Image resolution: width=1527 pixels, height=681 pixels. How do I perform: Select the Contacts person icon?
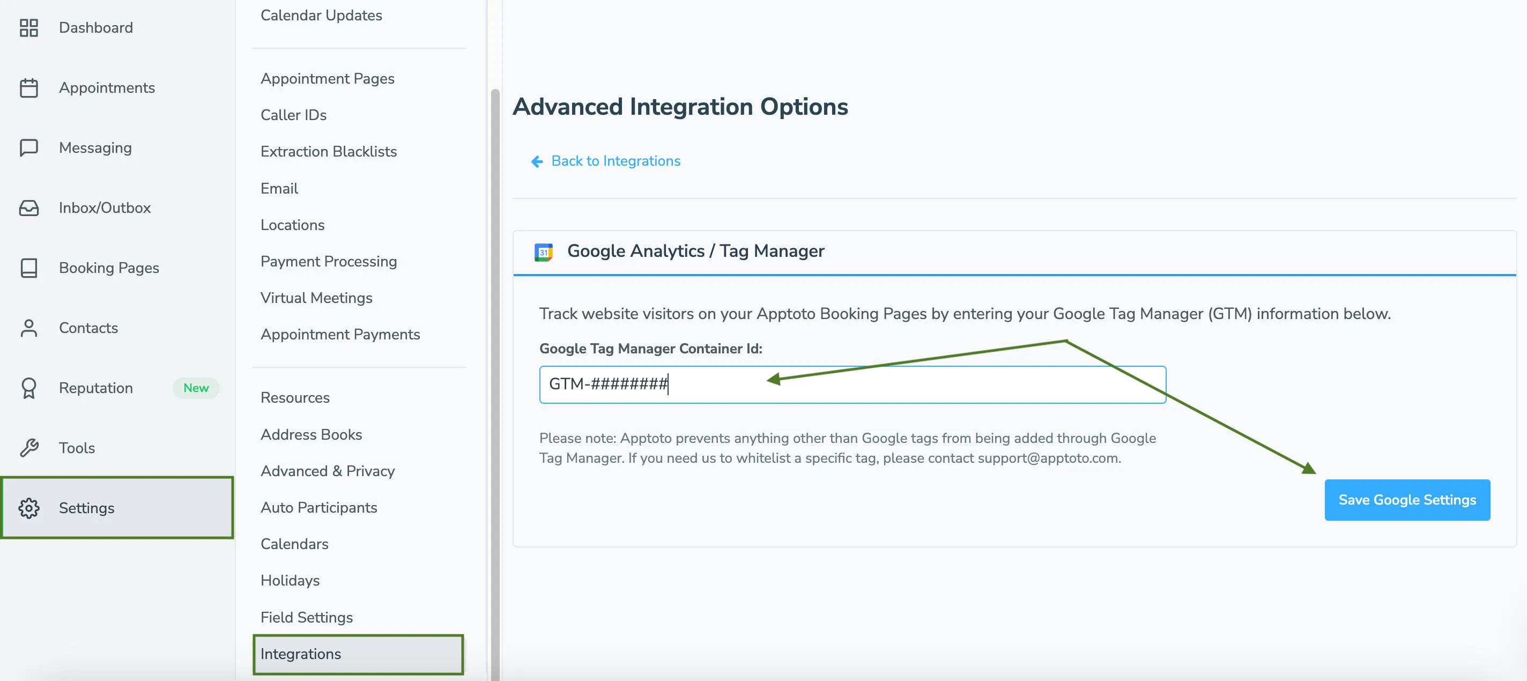coord(29,328)
